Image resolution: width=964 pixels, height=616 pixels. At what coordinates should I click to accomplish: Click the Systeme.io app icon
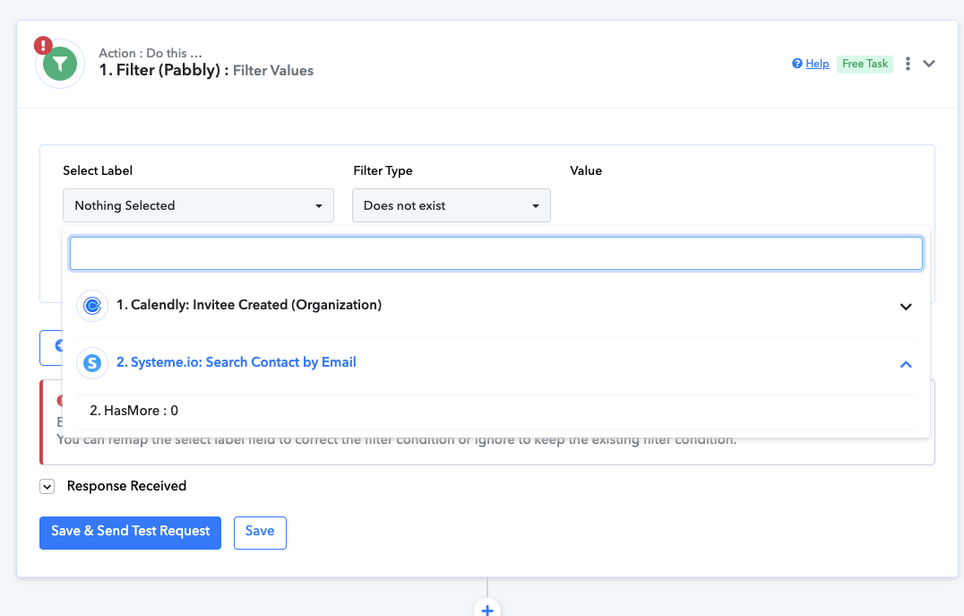tap(92, 362)
